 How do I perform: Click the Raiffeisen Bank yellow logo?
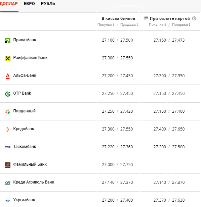pos(8,58)
